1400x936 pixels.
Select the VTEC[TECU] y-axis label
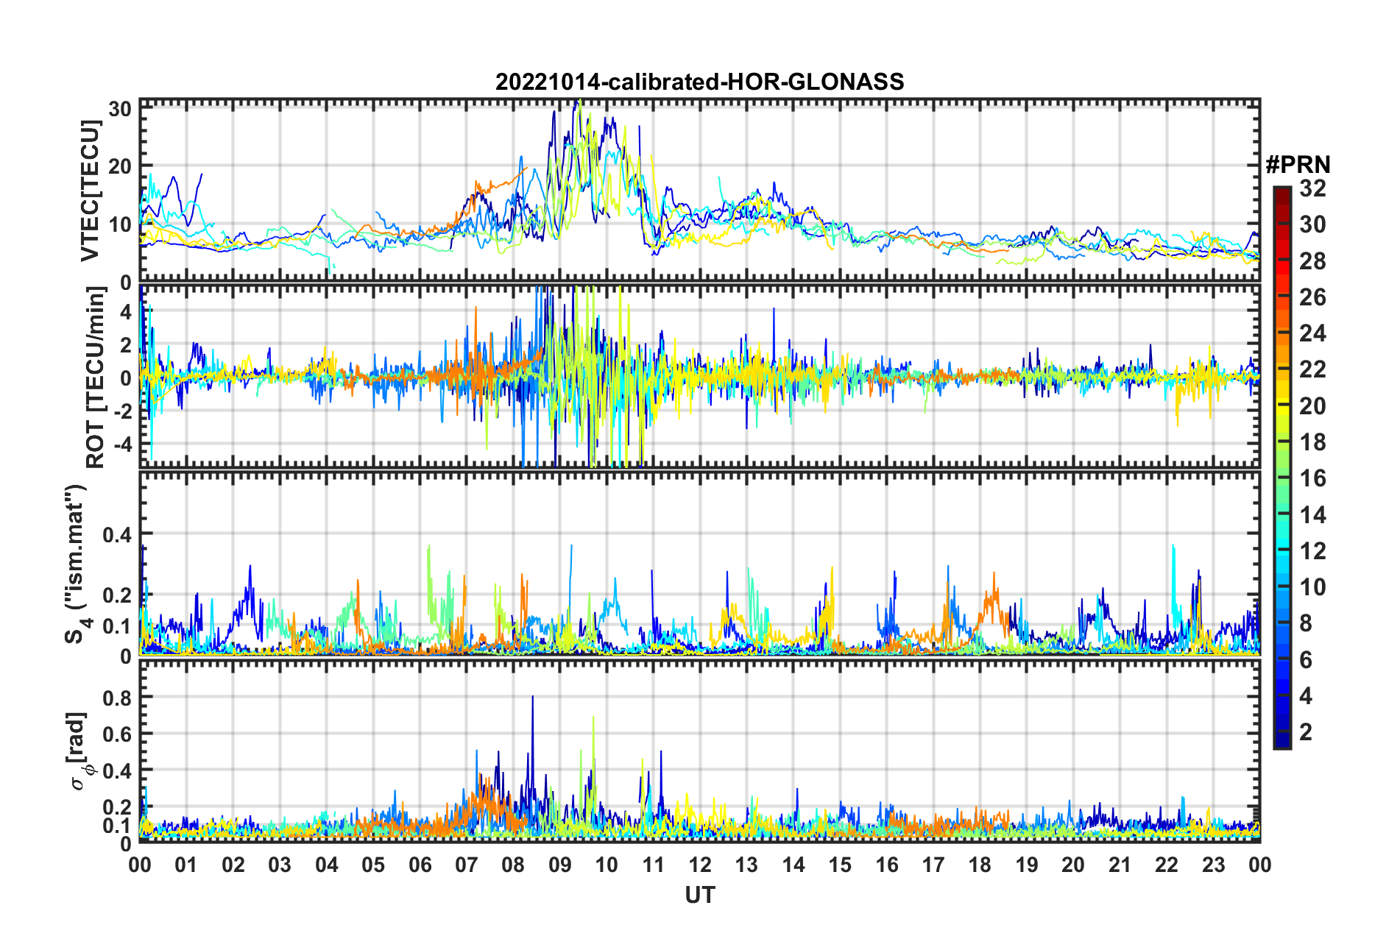pos(90,191)
